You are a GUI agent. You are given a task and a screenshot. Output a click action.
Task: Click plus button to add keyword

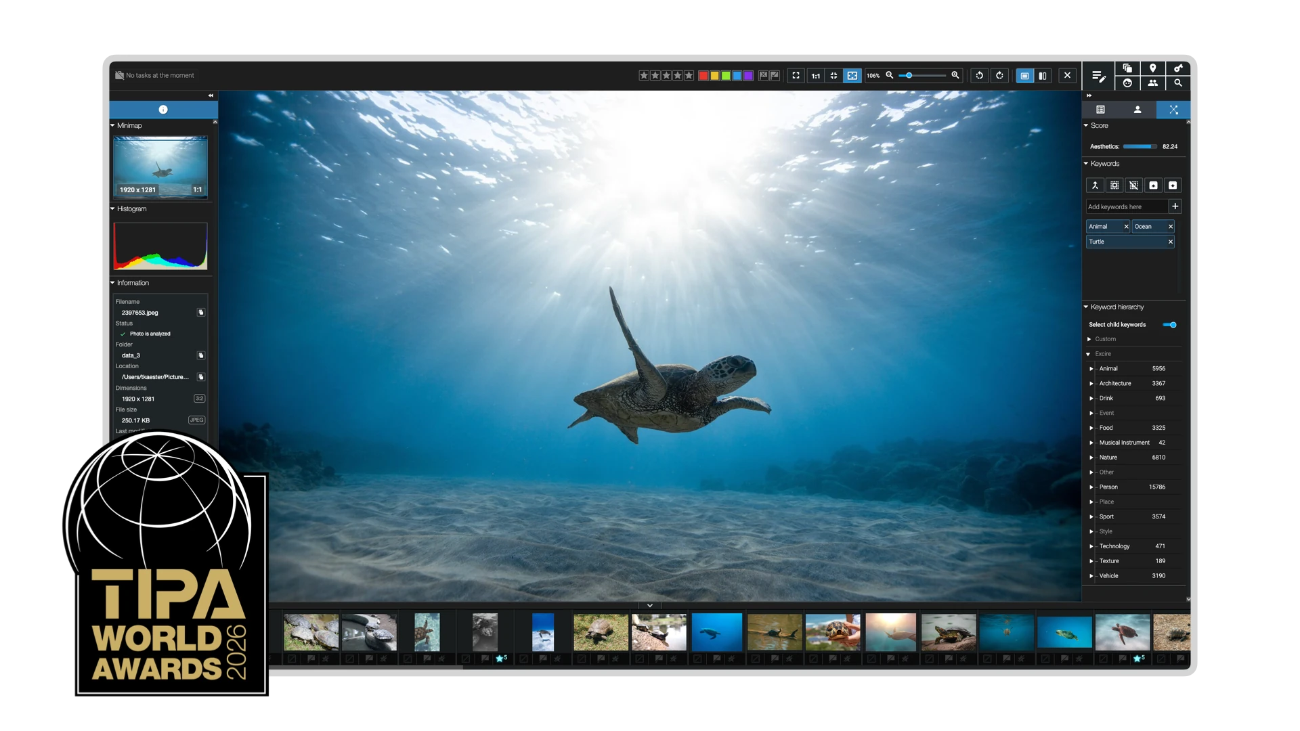[x=1175, y=206]
